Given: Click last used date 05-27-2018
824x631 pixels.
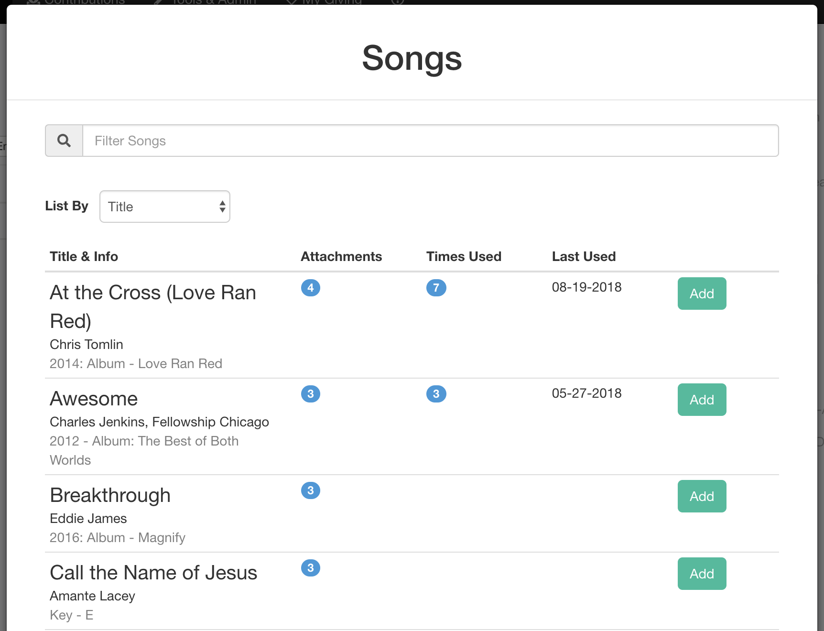Looking at the screenshot, I should click(x=586, y=393).
